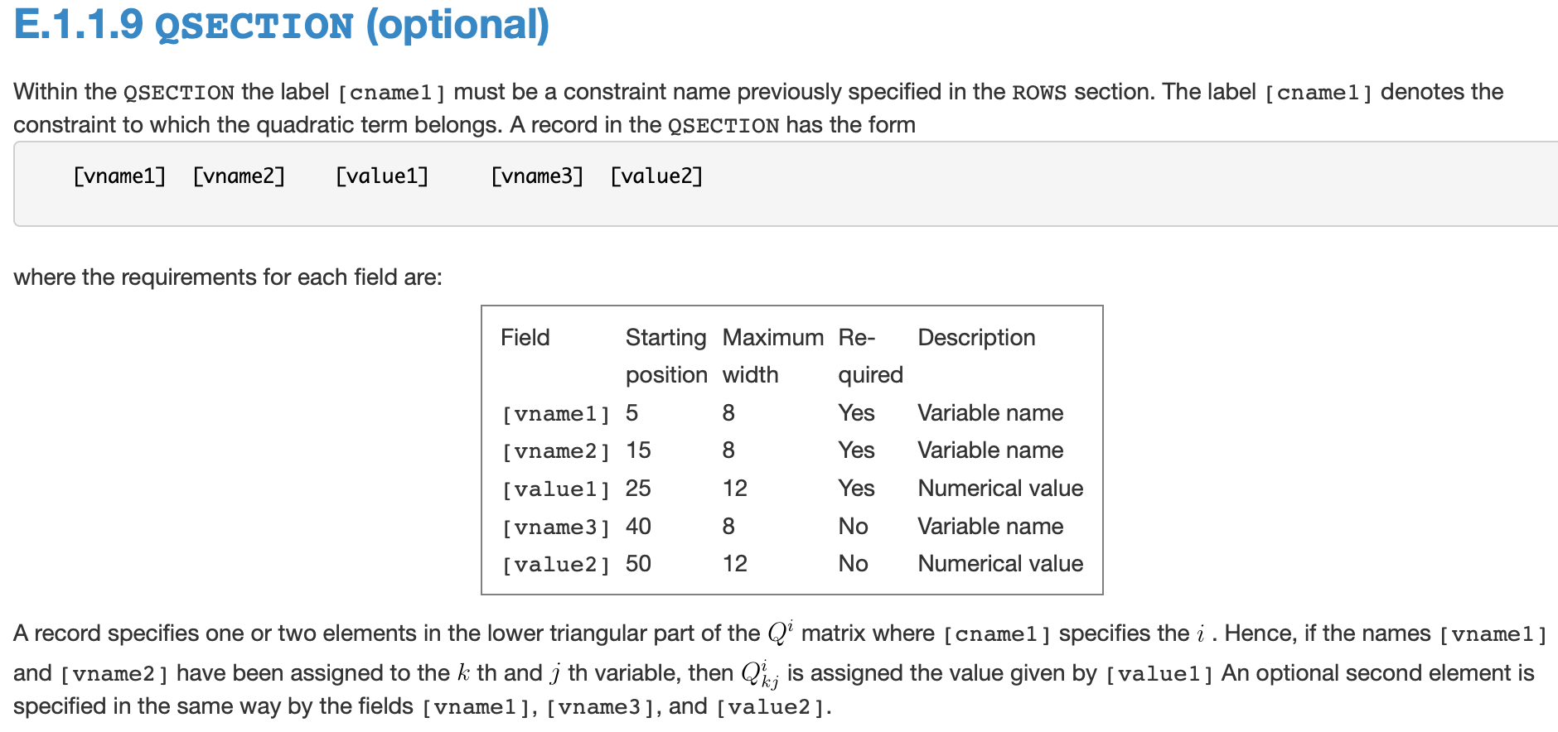Screen dimensions: 1558x732
Task: Click the [vname1] table row label
Action: point(555,413)
